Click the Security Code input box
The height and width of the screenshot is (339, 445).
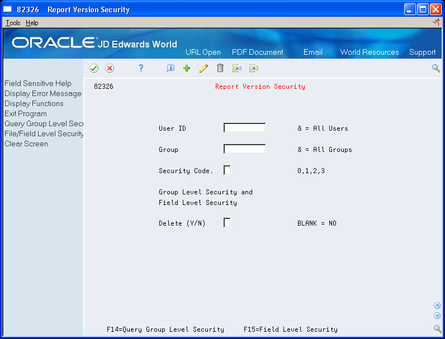pos(227,170)
